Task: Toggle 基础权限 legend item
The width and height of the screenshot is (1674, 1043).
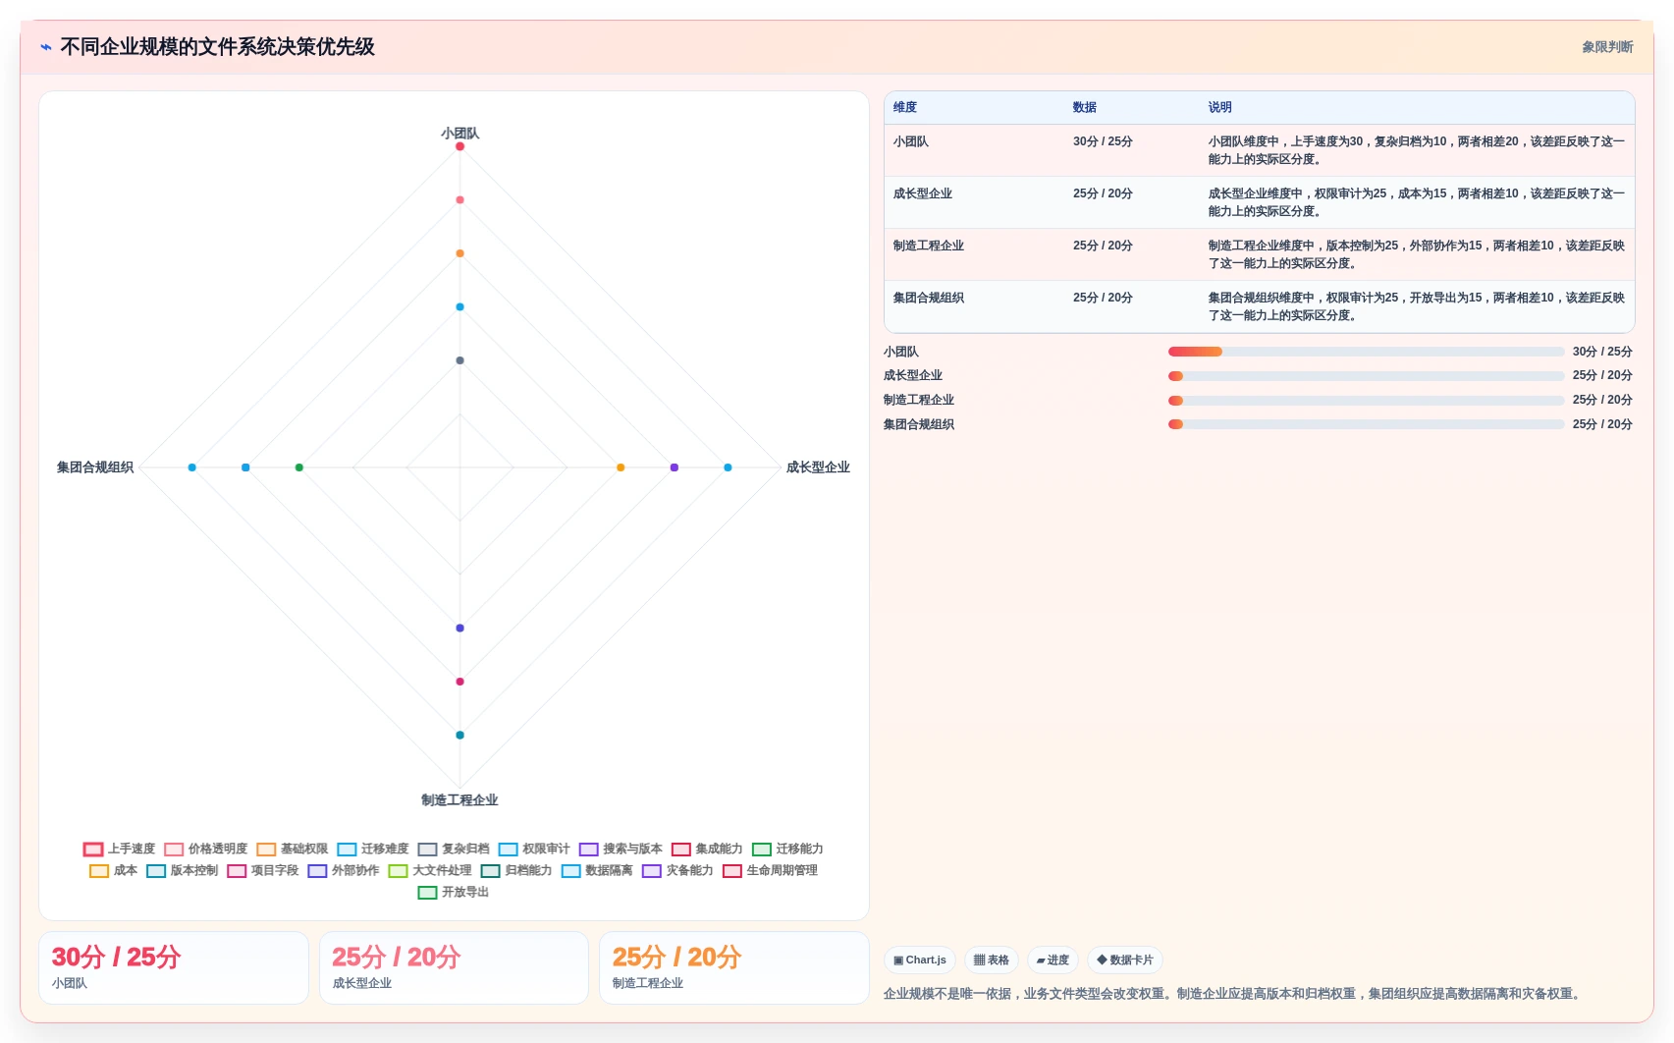Action: click(x=293, y=849)
